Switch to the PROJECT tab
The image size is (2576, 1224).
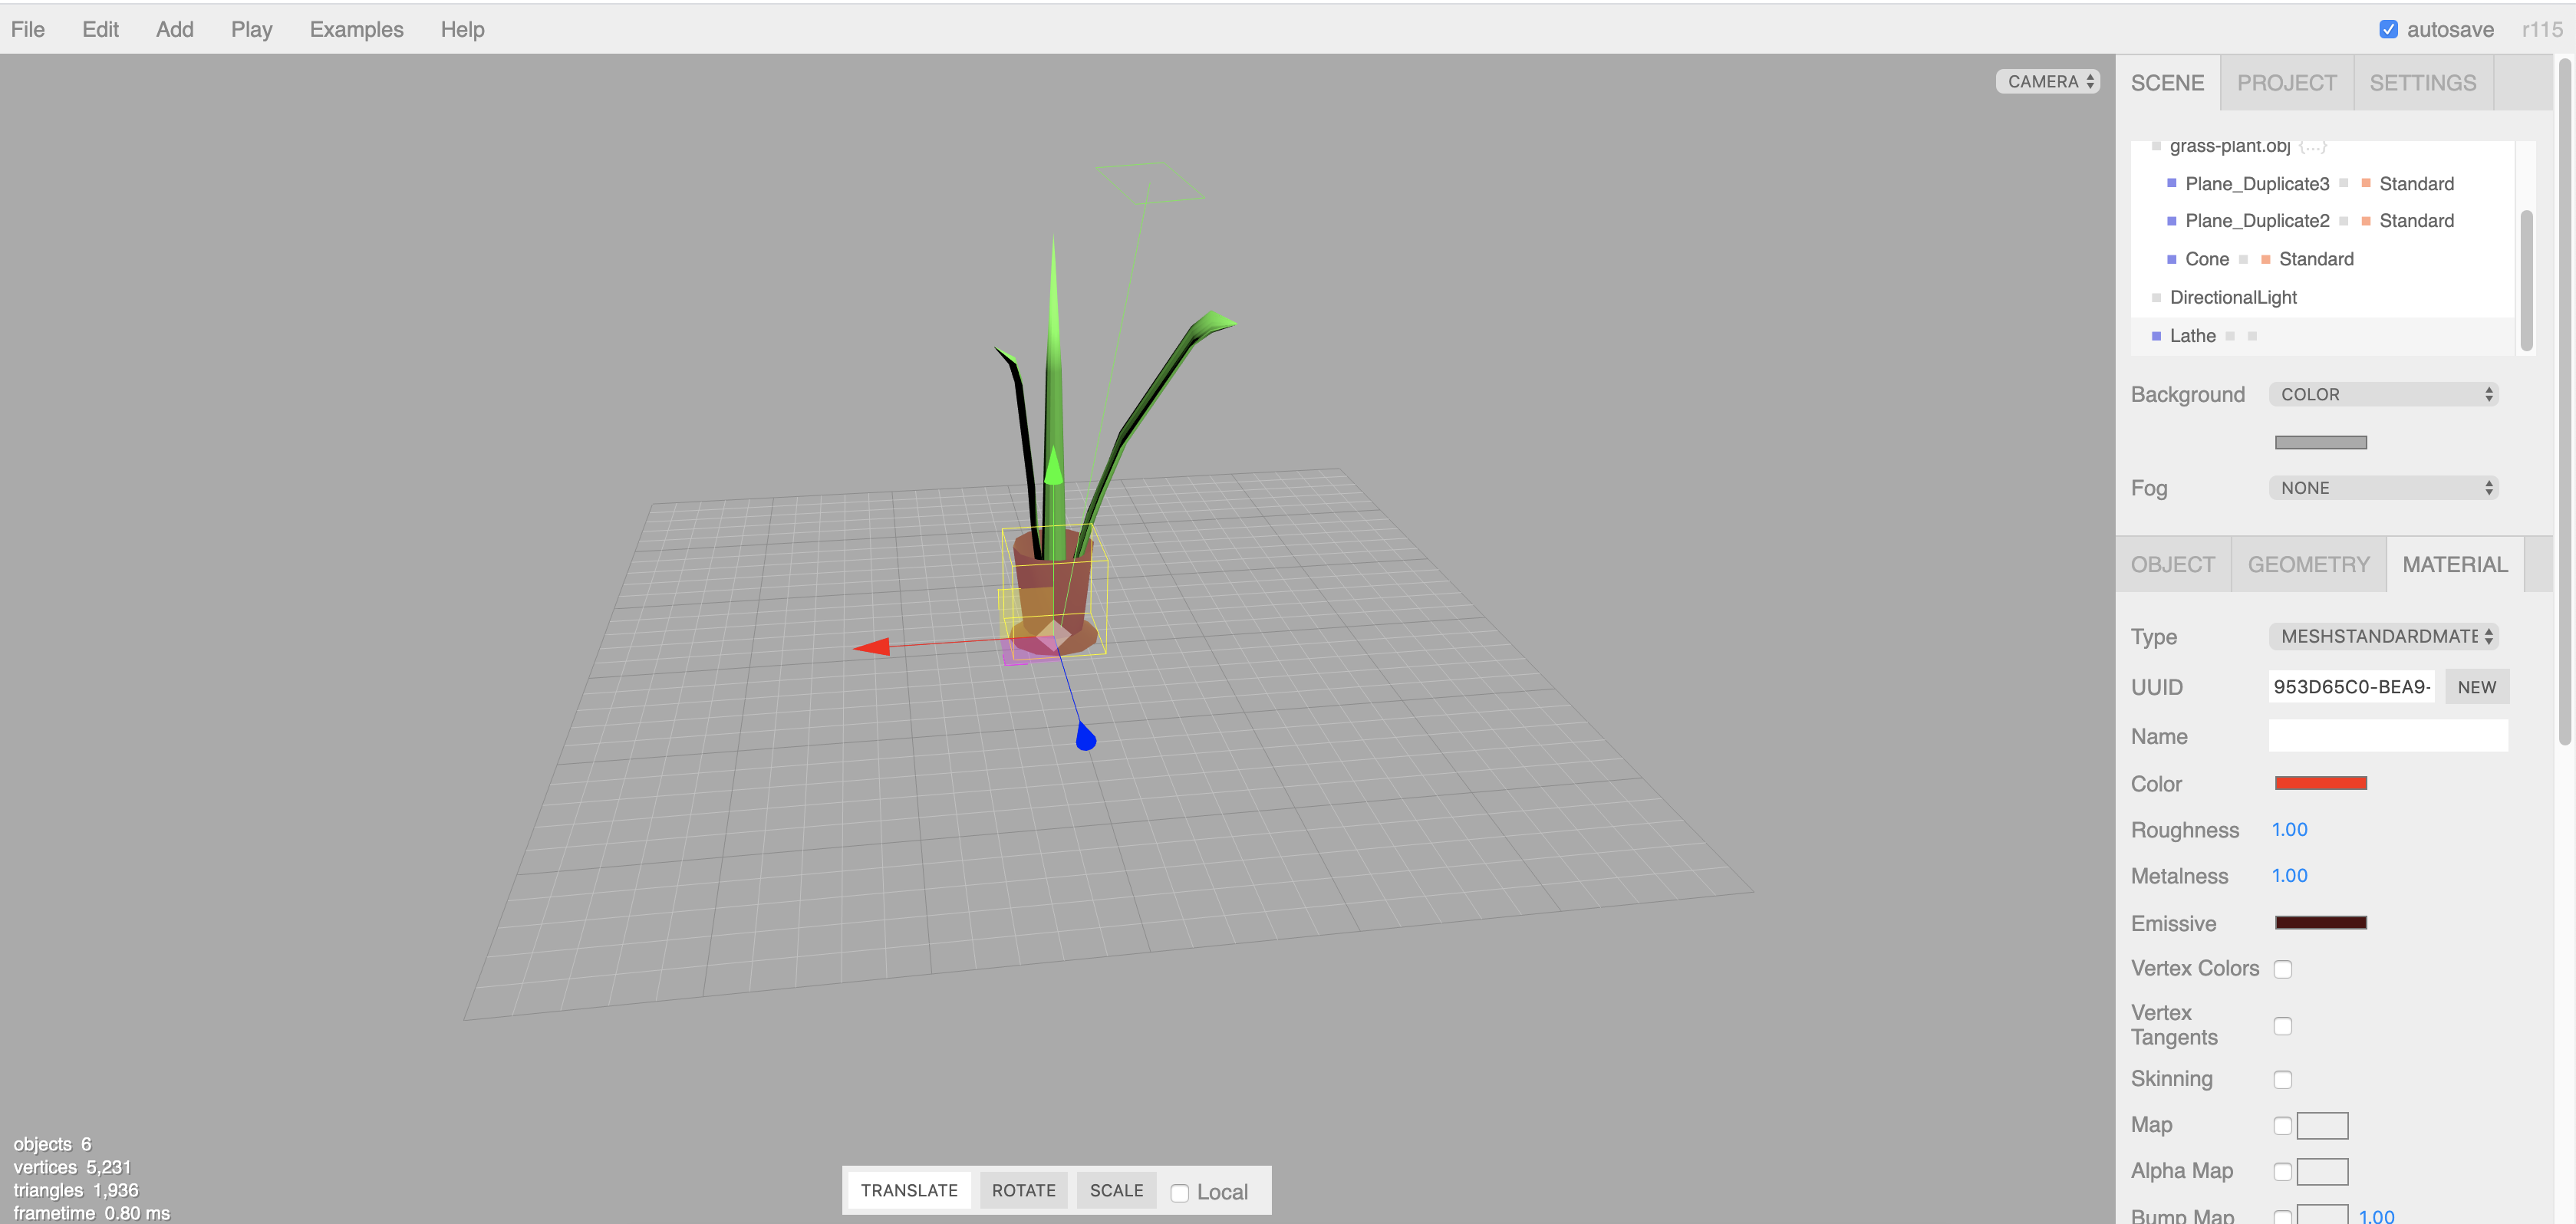point(2286,83)
